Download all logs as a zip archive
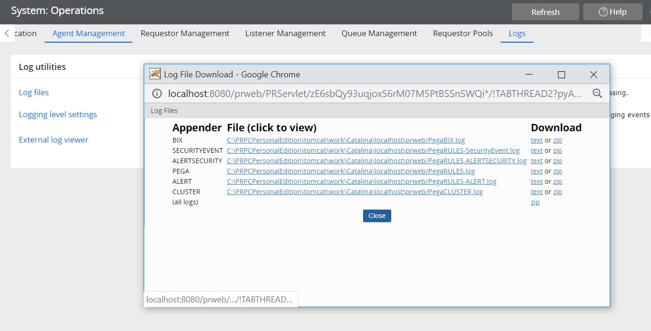Screen dimensions: 651x331 (535, 202)
